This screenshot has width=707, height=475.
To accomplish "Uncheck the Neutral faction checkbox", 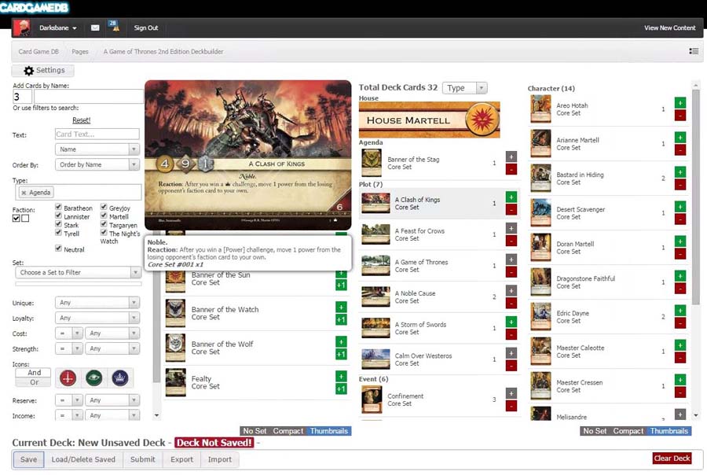I will [58, 248].
